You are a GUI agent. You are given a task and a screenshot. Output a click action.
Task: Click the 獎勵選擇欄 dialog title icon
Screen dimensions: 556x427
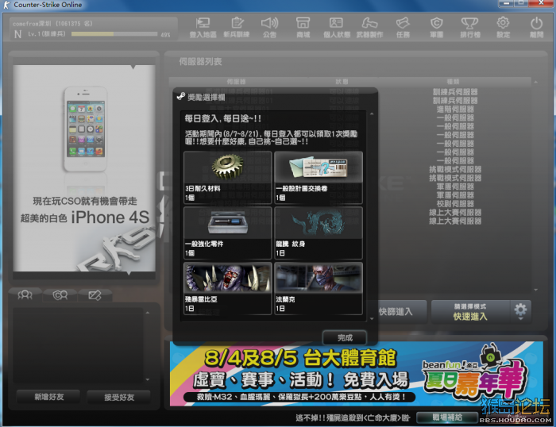tap(181, 96)
